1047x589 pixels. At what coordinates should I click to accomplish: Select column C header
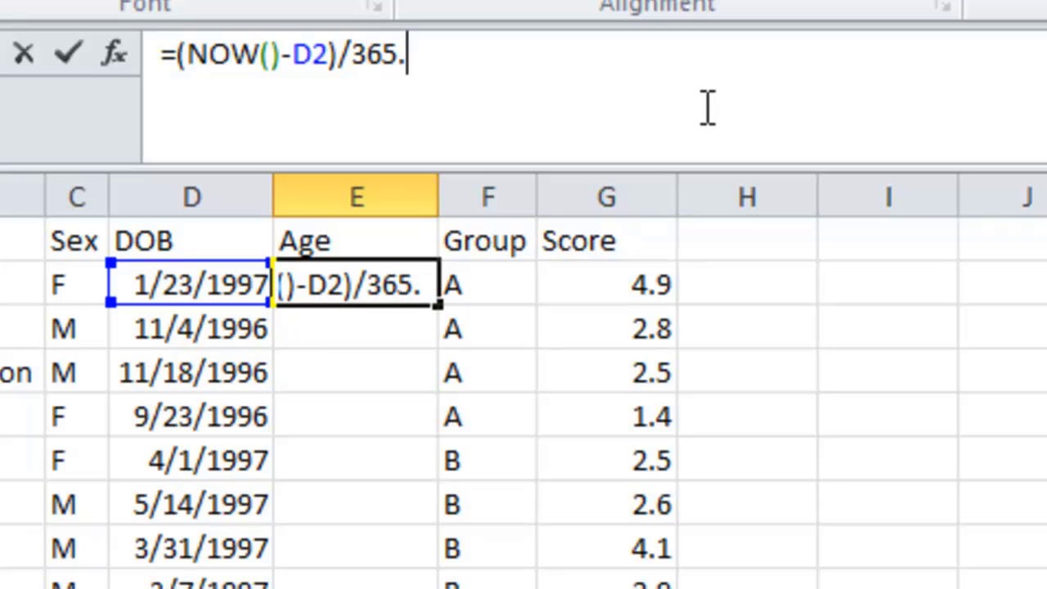(76, 197)
